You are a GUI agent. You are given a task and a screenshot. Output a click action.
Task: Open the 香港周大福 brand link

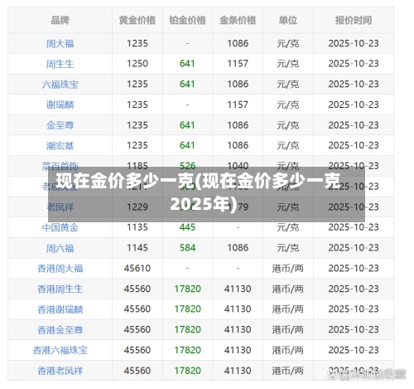pyautogui.click(x=60, y=269)
